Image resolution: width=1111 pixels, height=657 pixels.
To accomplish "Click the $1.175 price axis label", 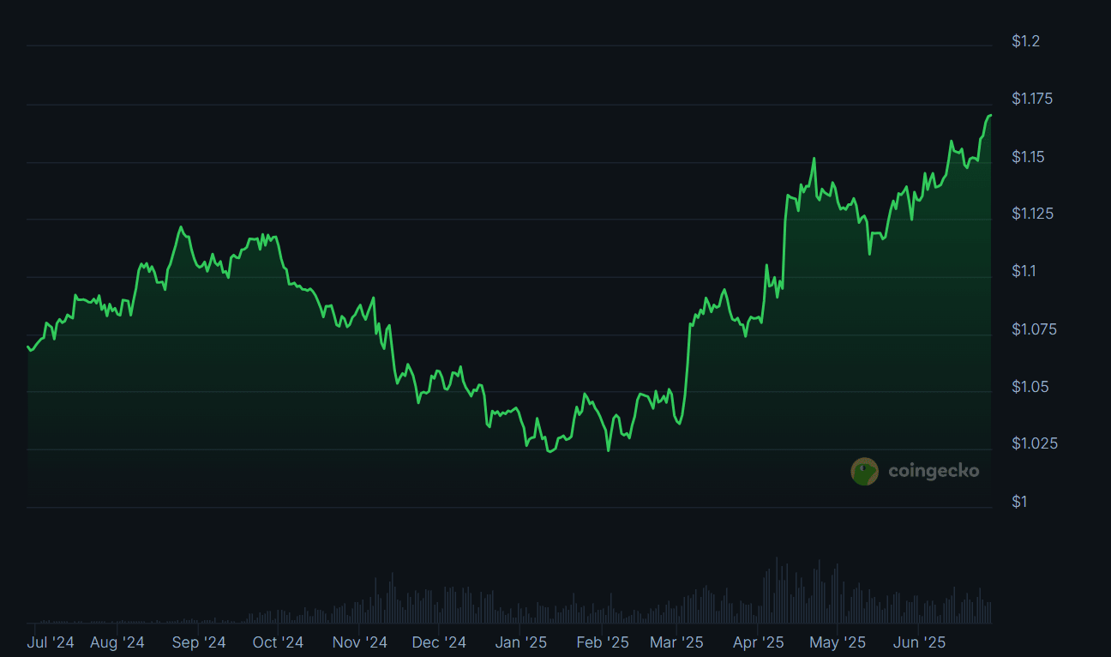I will (1032, 99).
